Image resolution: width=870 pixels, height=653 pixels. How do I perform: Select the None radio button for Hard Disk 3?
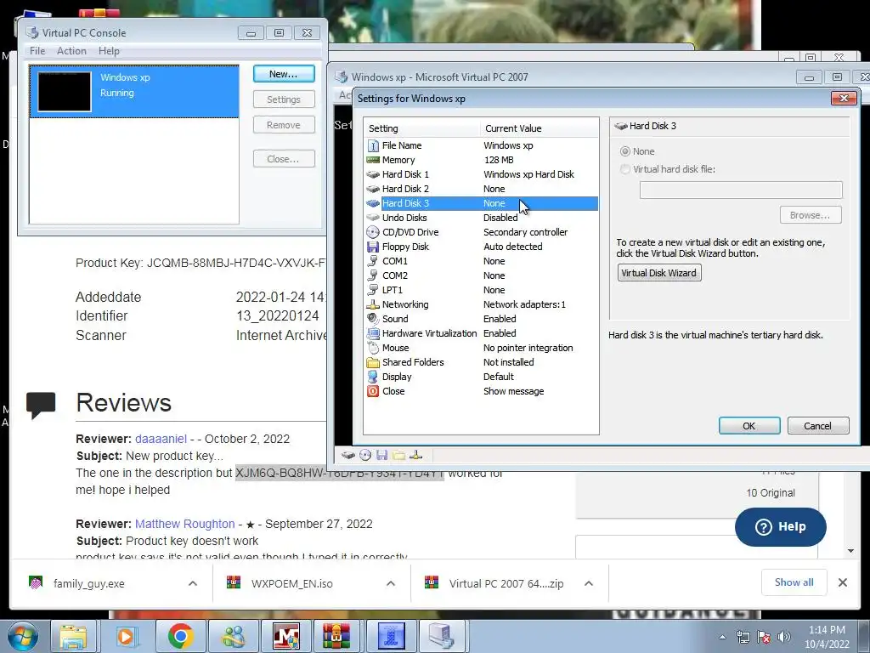tap(625, 151)
